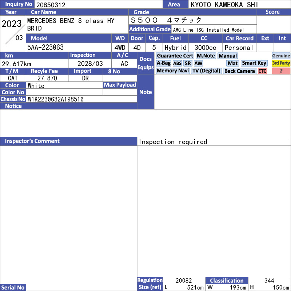Screen dimensions: 291x291
Task: Click the height value 150cm
Action: [x=281, y=287]
